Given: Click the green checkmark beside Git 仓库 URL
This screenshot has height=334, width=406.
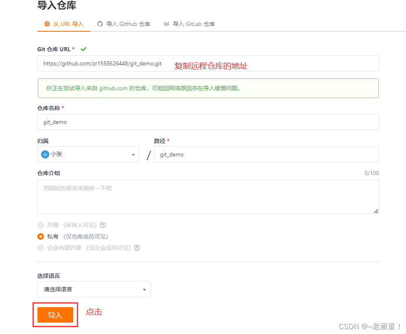Looking at the screenshot, I should [x=83, y=49].
